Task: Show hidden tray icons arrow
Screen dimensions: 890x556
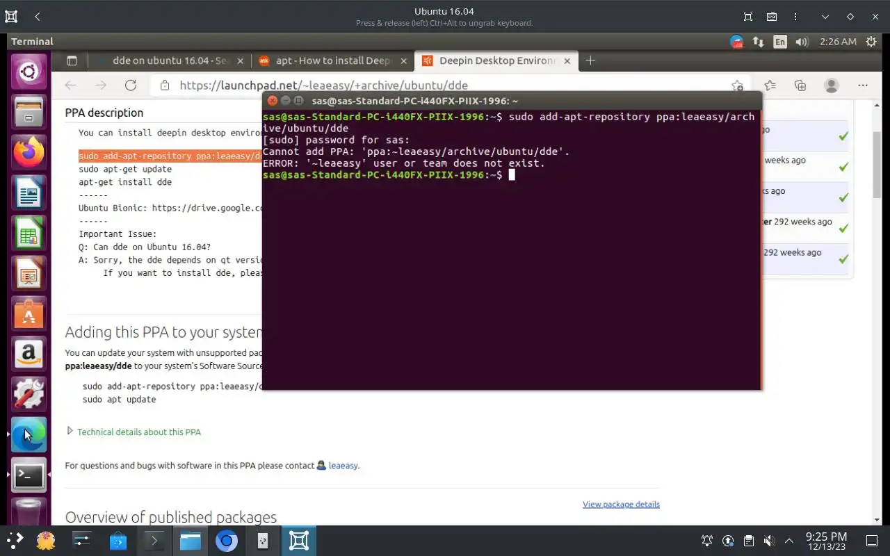Action: (789, 541)
